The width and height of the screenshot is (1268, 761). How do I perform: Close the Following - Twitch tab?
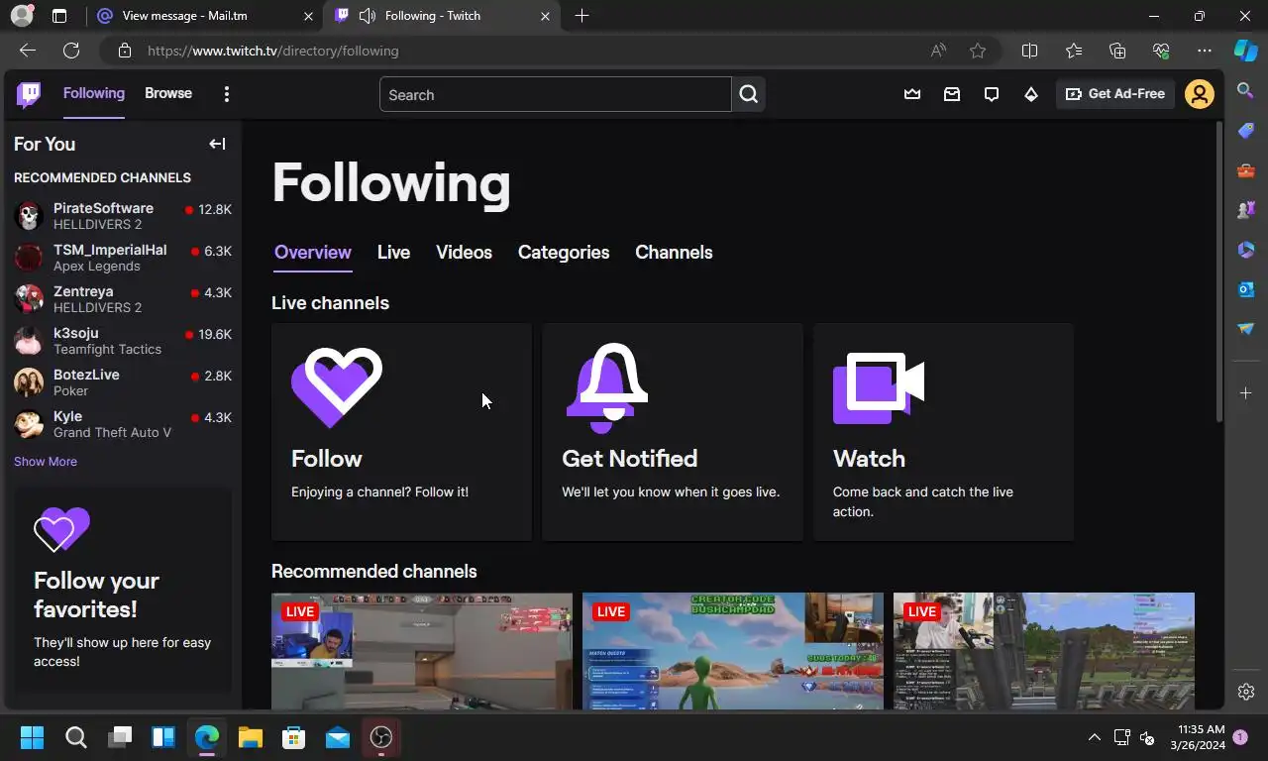click(545, 16)
